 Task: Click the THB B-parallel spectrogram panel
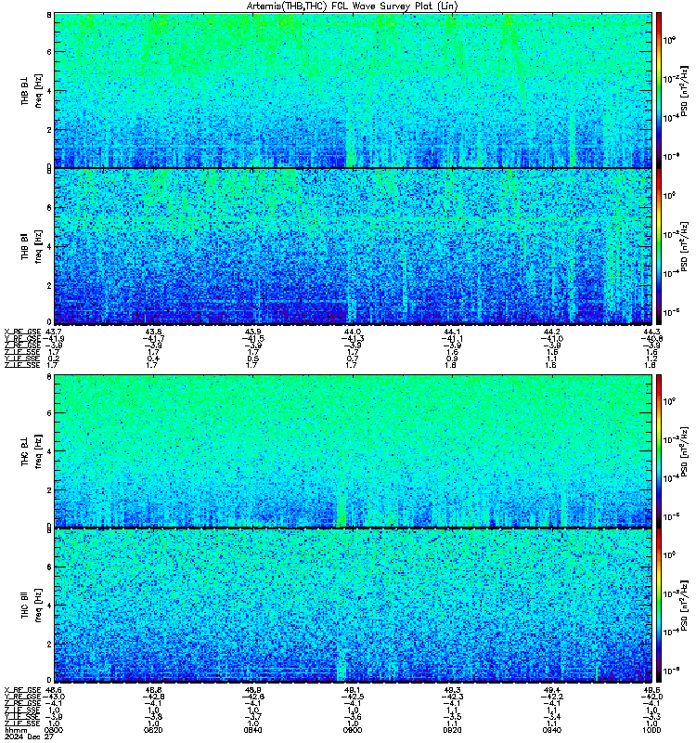pos(353,246)
